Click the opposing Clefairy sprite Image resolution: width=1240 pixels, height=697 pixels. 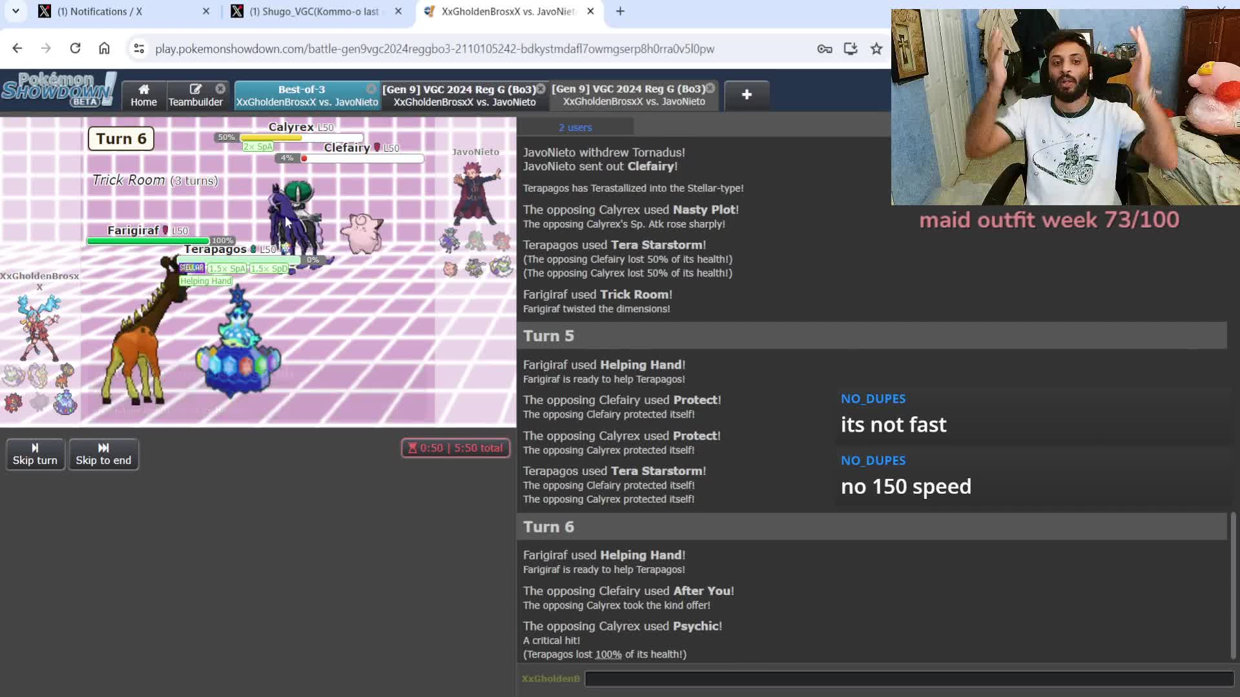click(x=362, y=232)
